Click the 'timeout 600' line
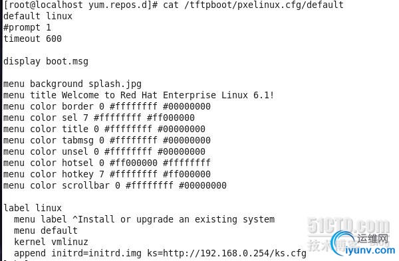The width and height of the screenshot is (399, 261). click(x=33, y=39)
